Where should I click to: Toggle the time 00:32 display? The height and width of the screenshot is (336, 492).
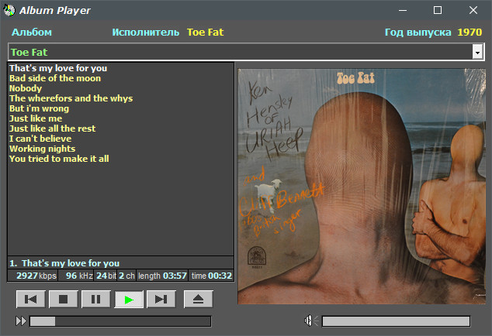click(x=211, y=276)
